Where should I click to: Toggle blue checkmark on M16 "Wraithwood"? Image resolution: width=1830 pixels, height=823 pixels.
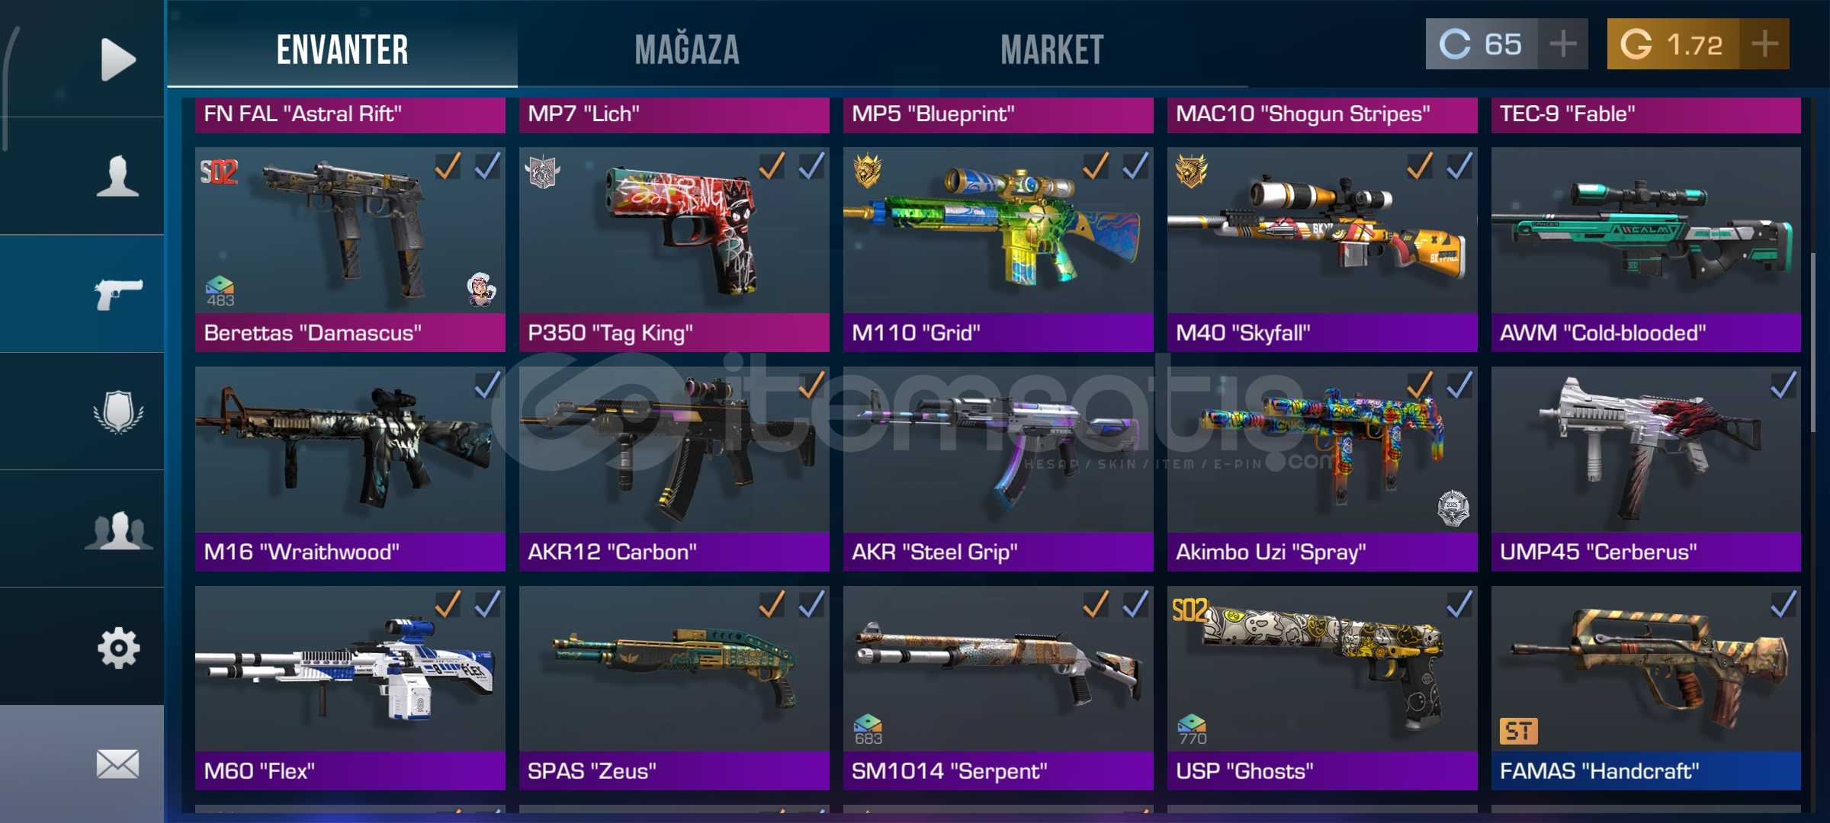[x=487, y=385]
